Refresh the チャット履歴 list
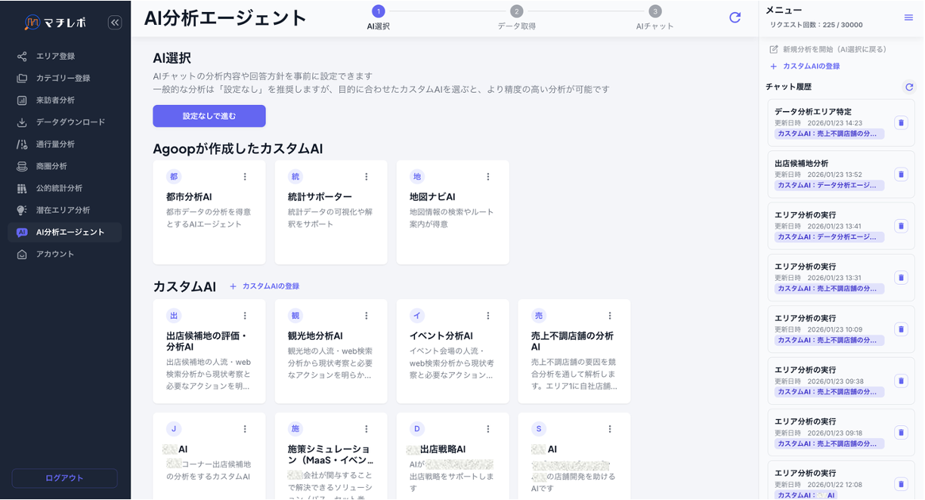Viewport: 925px width, 500px height. pyautogui.click(x=910, y=86)
